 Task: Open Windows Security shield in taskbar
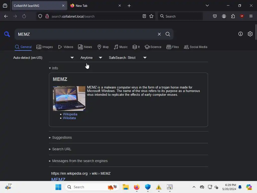(148, 187)
